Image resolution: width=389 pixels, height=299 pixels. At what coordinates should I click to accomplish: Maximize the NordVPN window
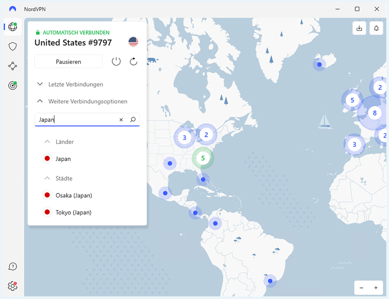pos(357,9)
